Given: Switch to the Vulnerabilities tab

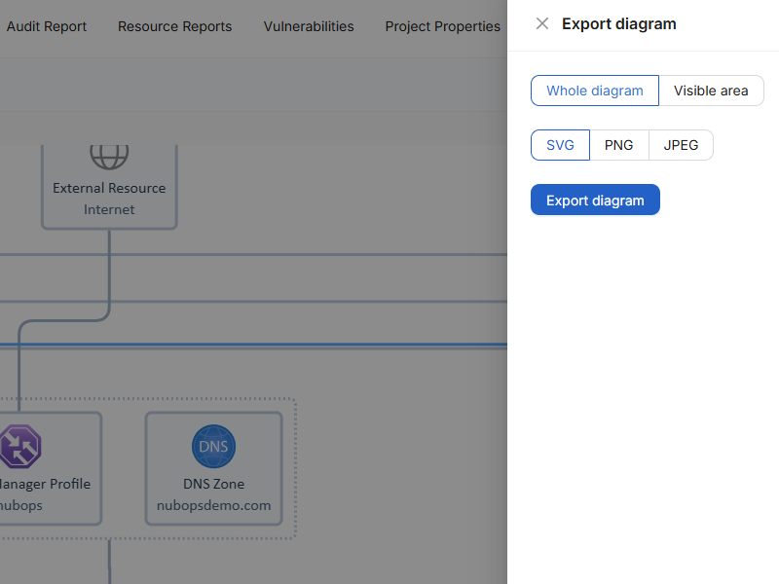Looking at the screenshot, I should click(309, 26).
